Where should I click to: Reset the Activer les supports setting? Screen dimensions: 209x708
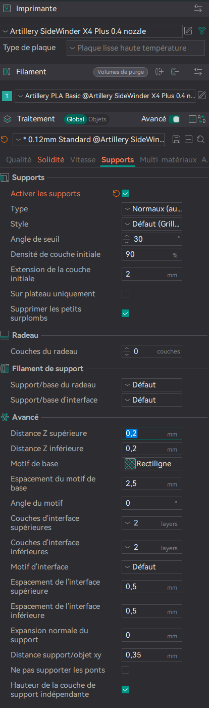click(116, 193)
